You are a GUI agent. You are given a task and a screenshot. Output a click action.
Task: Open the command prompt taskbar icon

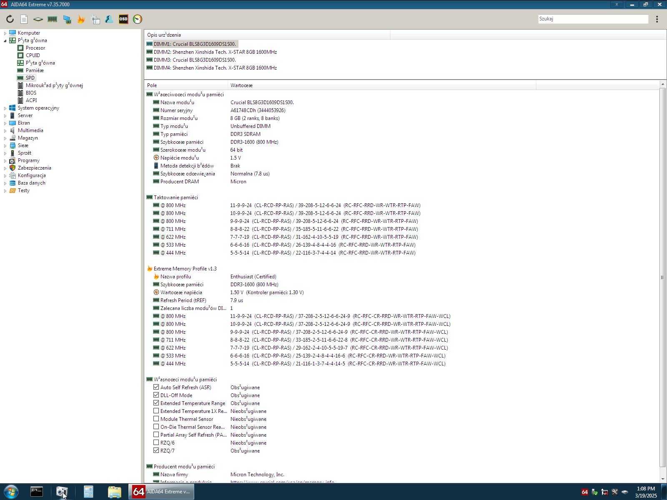click(37, 492)
